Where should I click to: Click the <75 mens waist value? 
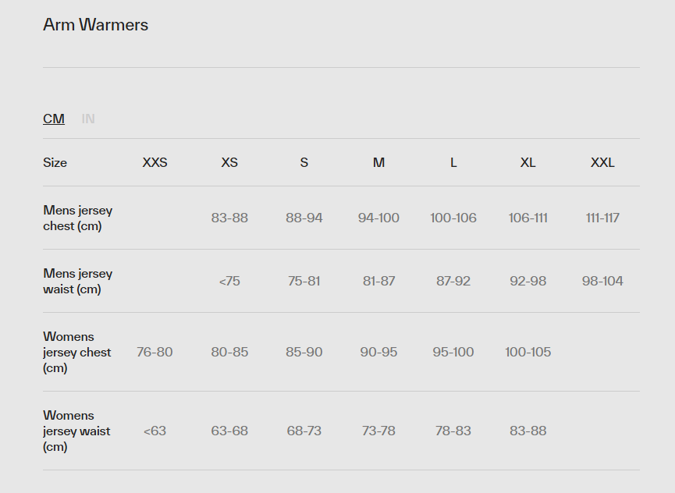coord(229,281)
